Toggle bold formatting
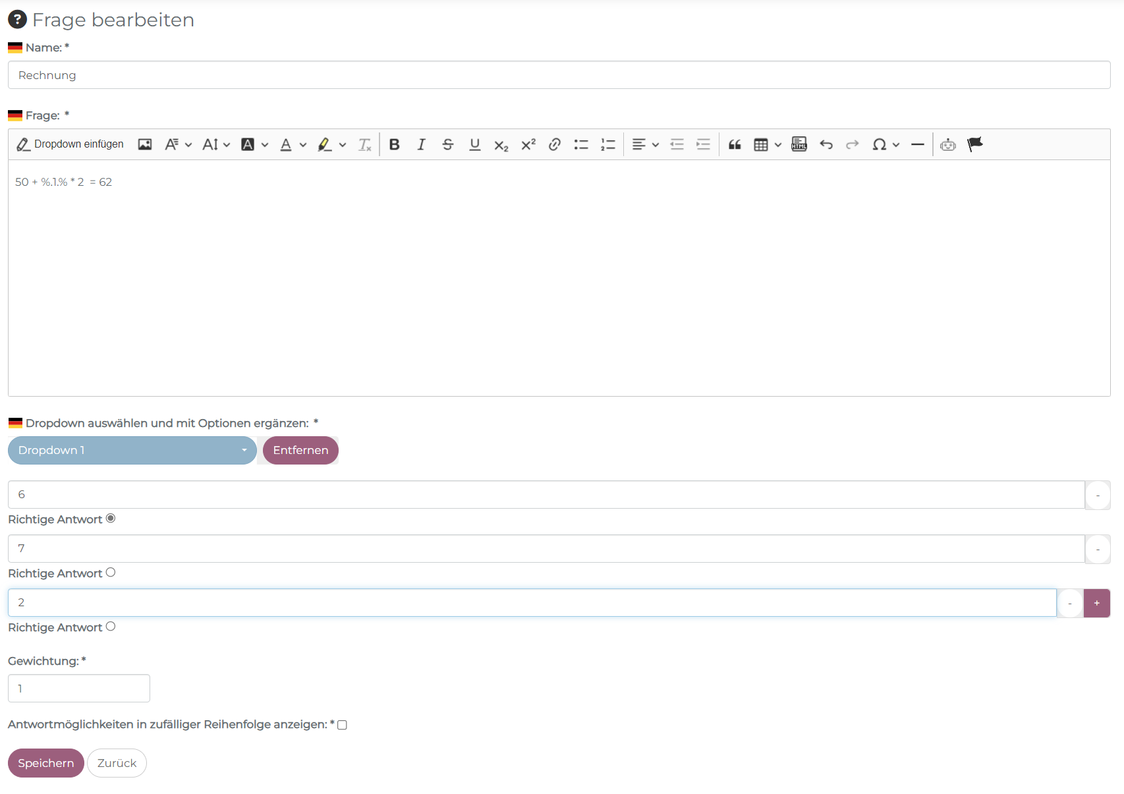Image resolution: width=1124 pixels, height=794 pixels. point(394,144)
